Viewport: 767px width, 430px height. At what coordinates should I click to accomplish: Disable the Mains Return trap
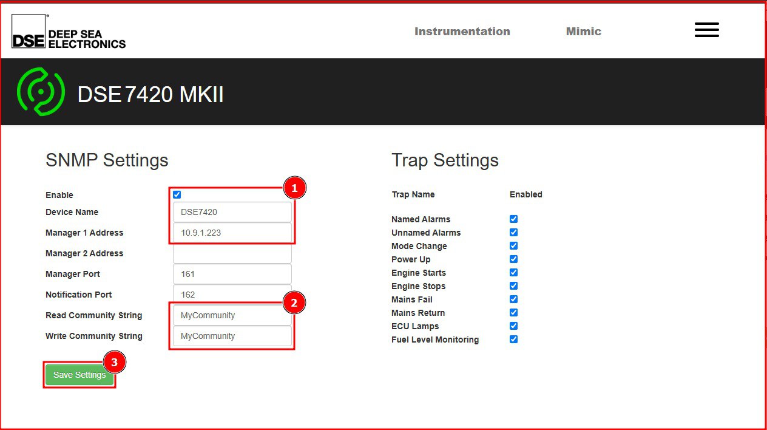click(513, 313)
